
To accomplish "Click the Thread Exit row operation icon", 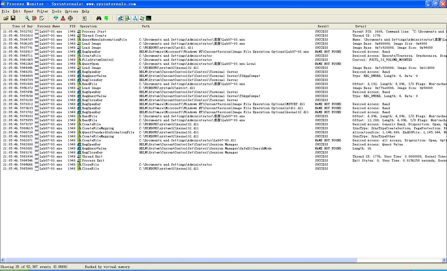I will 79,157.
